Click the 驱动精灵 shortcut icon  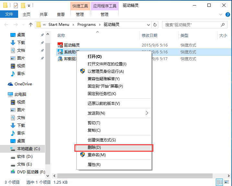pos(60,45)
